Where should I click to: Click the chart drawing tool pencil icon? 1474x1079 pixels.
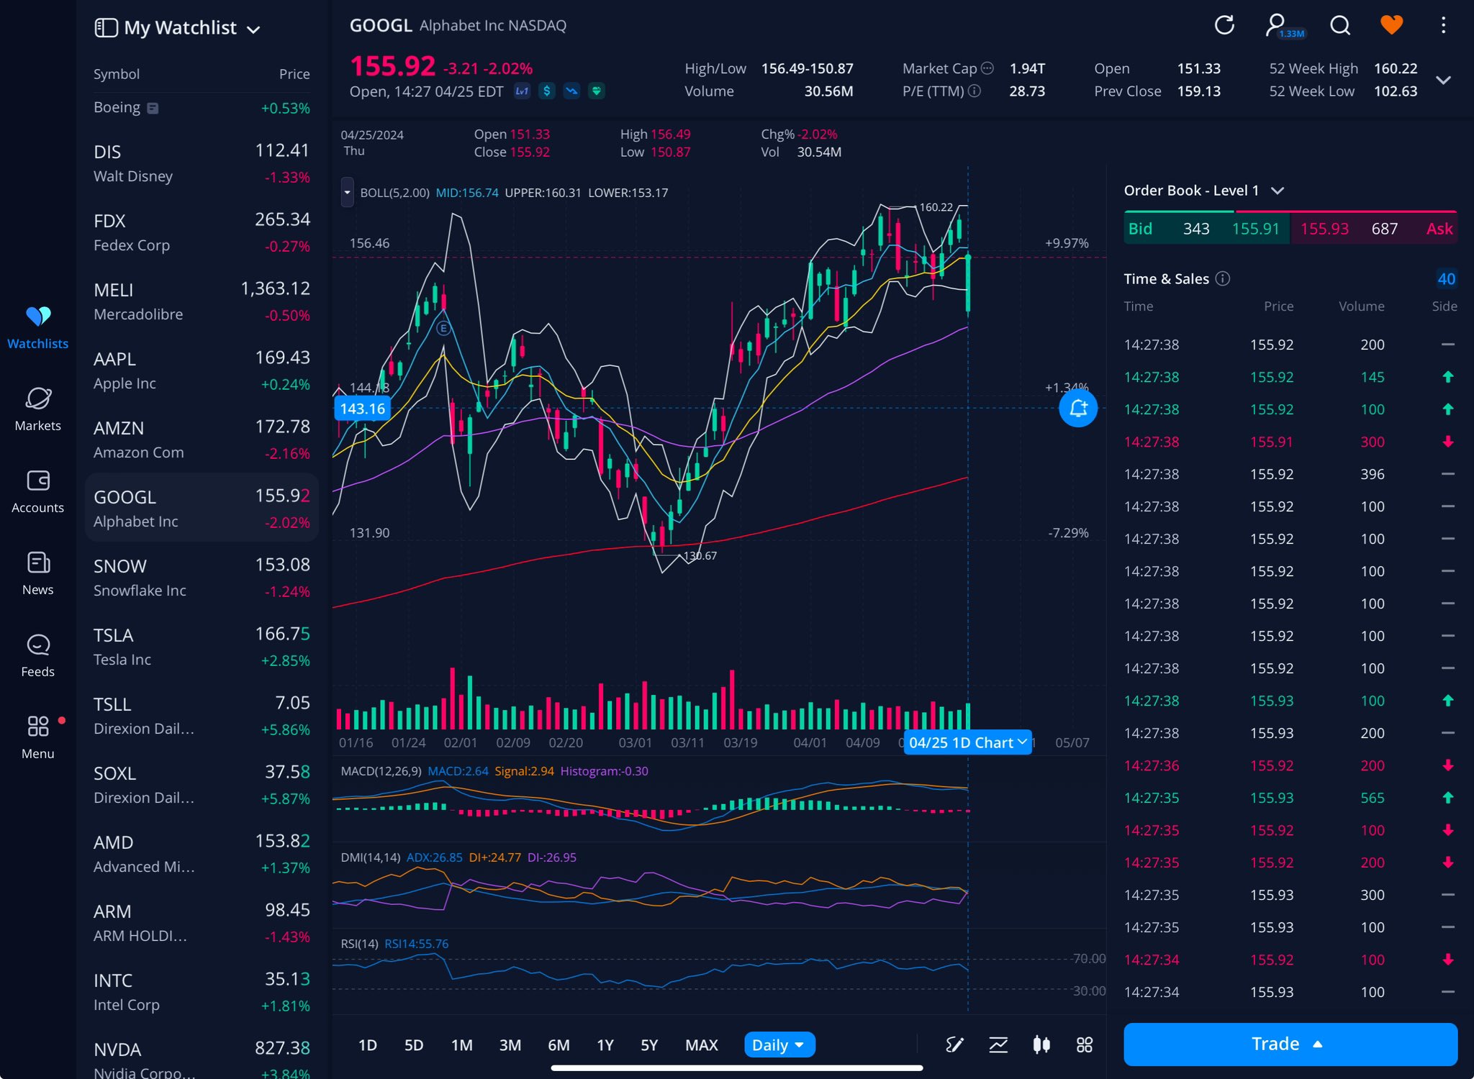click(x=954, y=1044)
